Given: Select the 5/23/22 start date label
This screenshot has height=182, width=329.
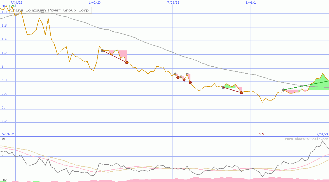Looking at the screenshot, I should click(8, 134).
